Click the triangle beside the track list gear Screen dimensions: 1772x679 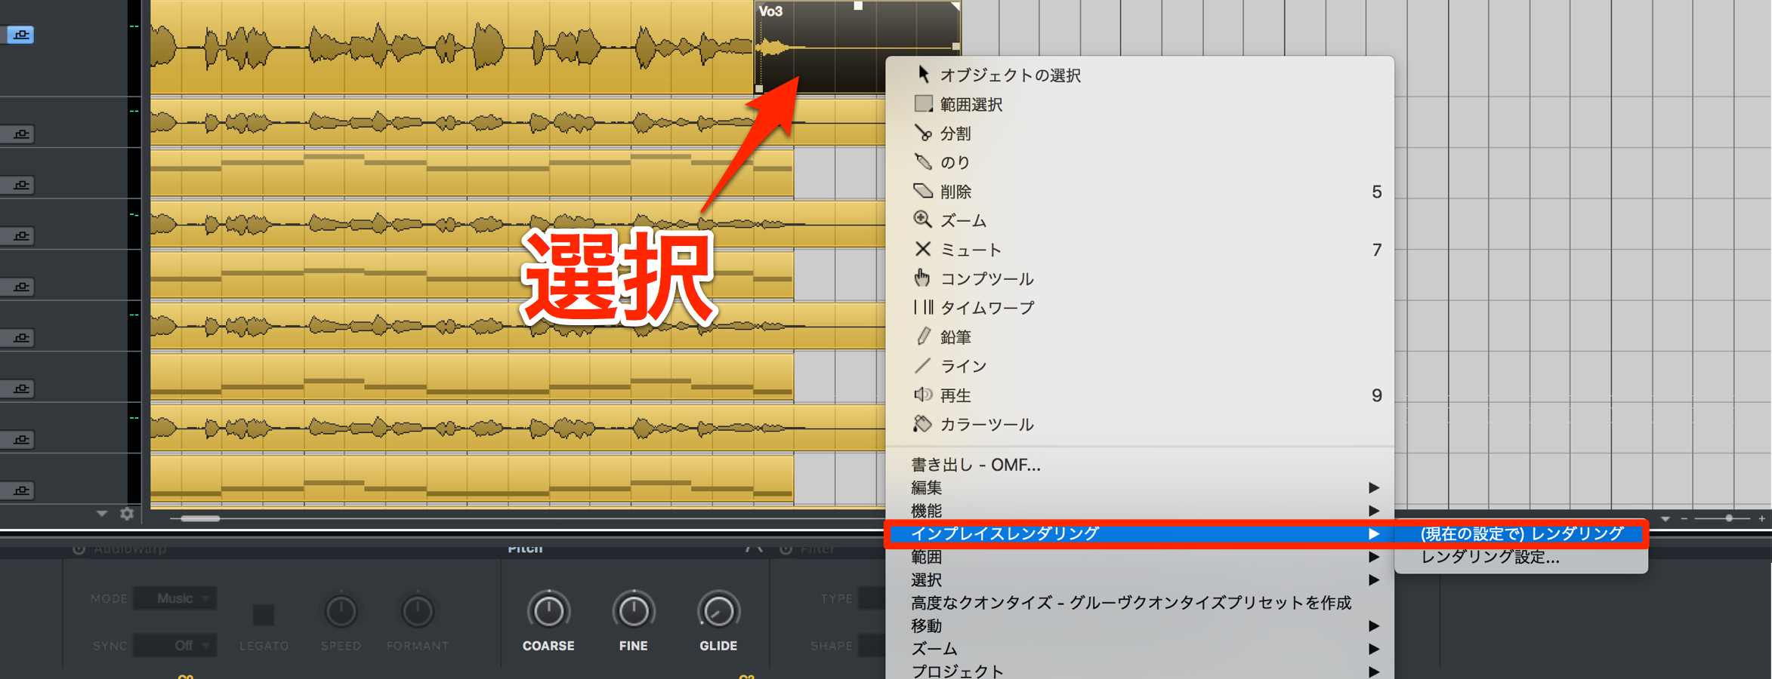click(x=102, y=514)
